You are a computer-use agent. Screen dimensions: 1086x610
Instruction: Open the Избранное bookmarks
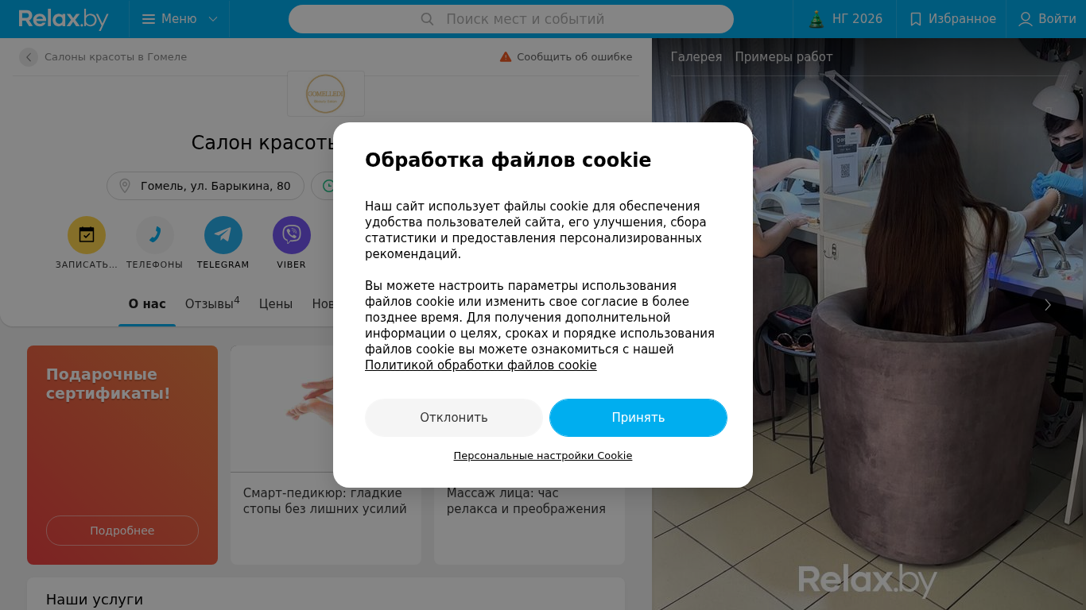(x=952, y=19)
